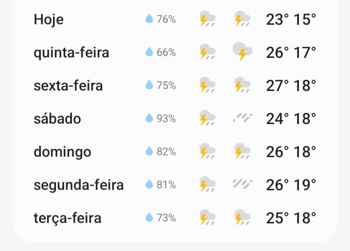The height and width of the screenshot is (251, 350).
Task: Open terça-feira forecast details
Action: pos(175,217)
